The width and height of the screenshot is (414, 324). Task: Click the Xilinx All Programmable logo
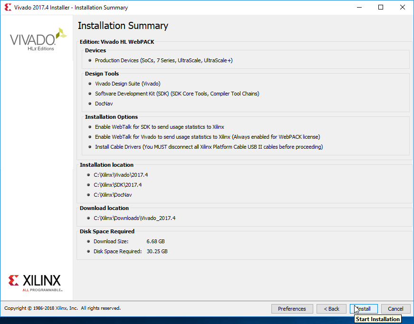coord(35,283)
